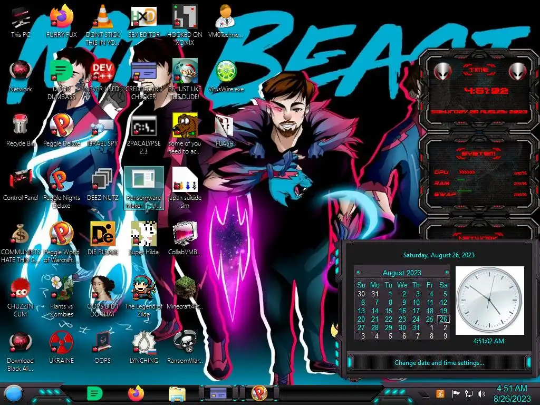Go to next month in calendar

click(446, 273)
